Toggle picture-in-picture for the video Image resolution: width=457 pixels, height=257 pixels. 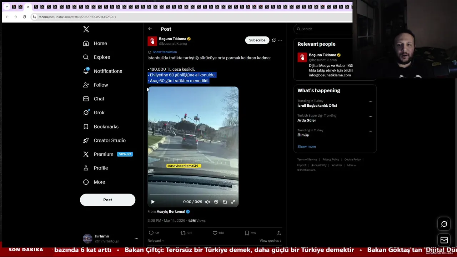225,202
